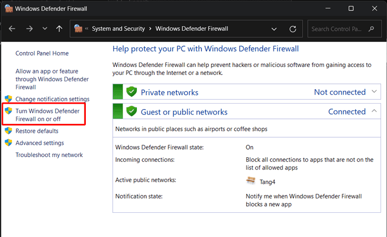Click the Tang4 network bench icon
Image resolution: width=387 pixels, height=237 pixels.
coord(251,180)
